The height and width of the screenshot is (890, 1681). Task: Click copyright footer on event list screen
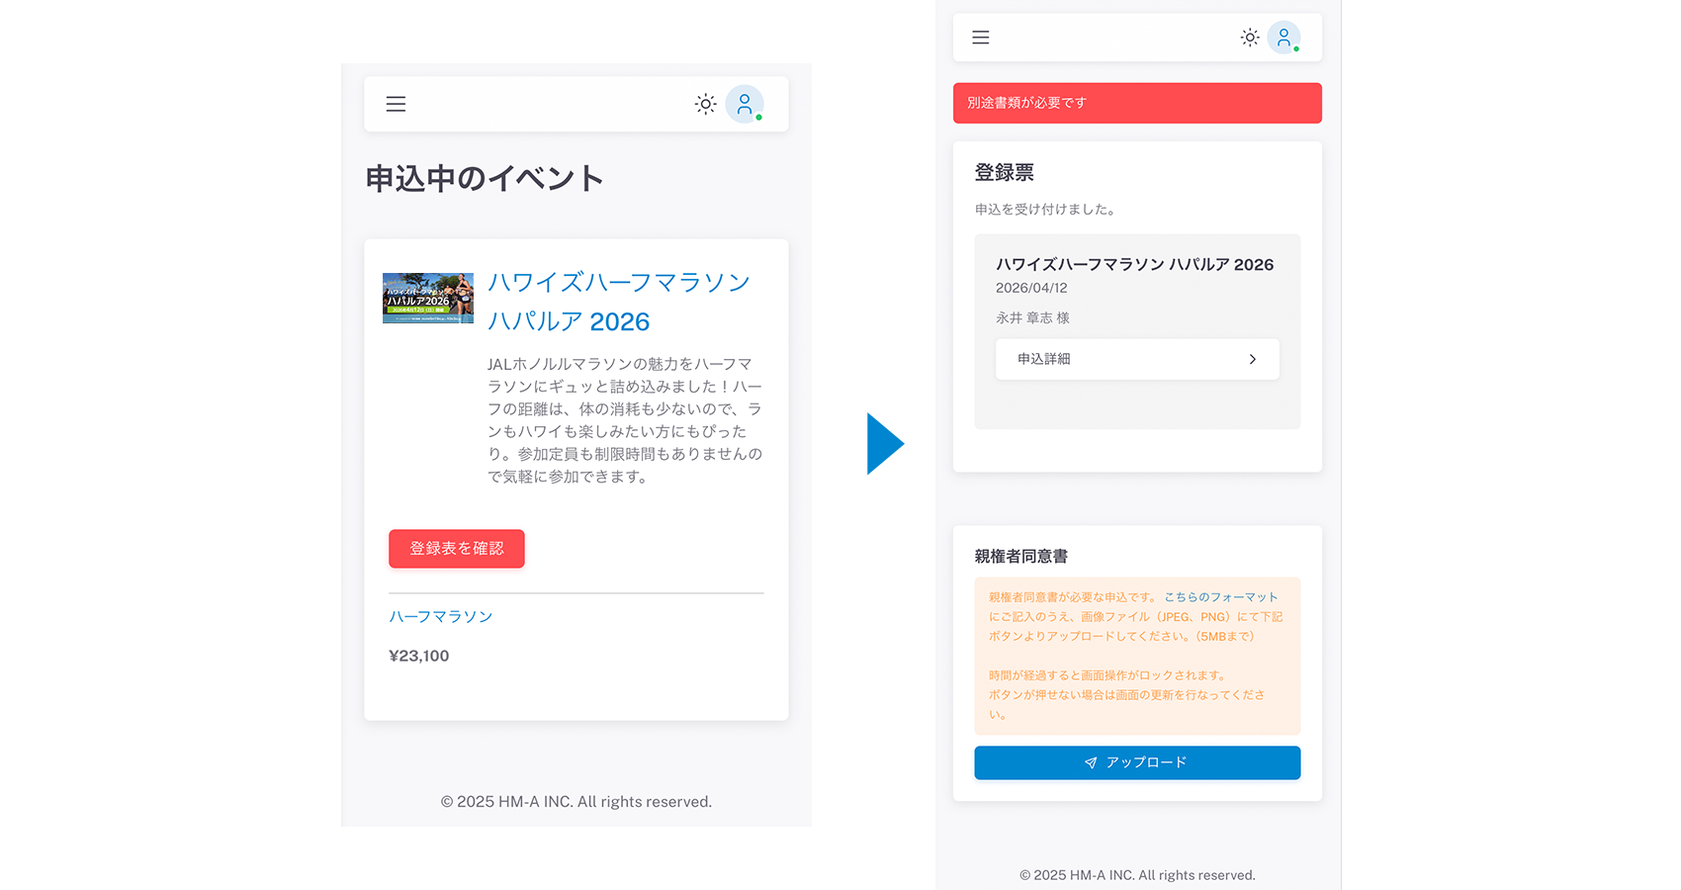point(576,802)
